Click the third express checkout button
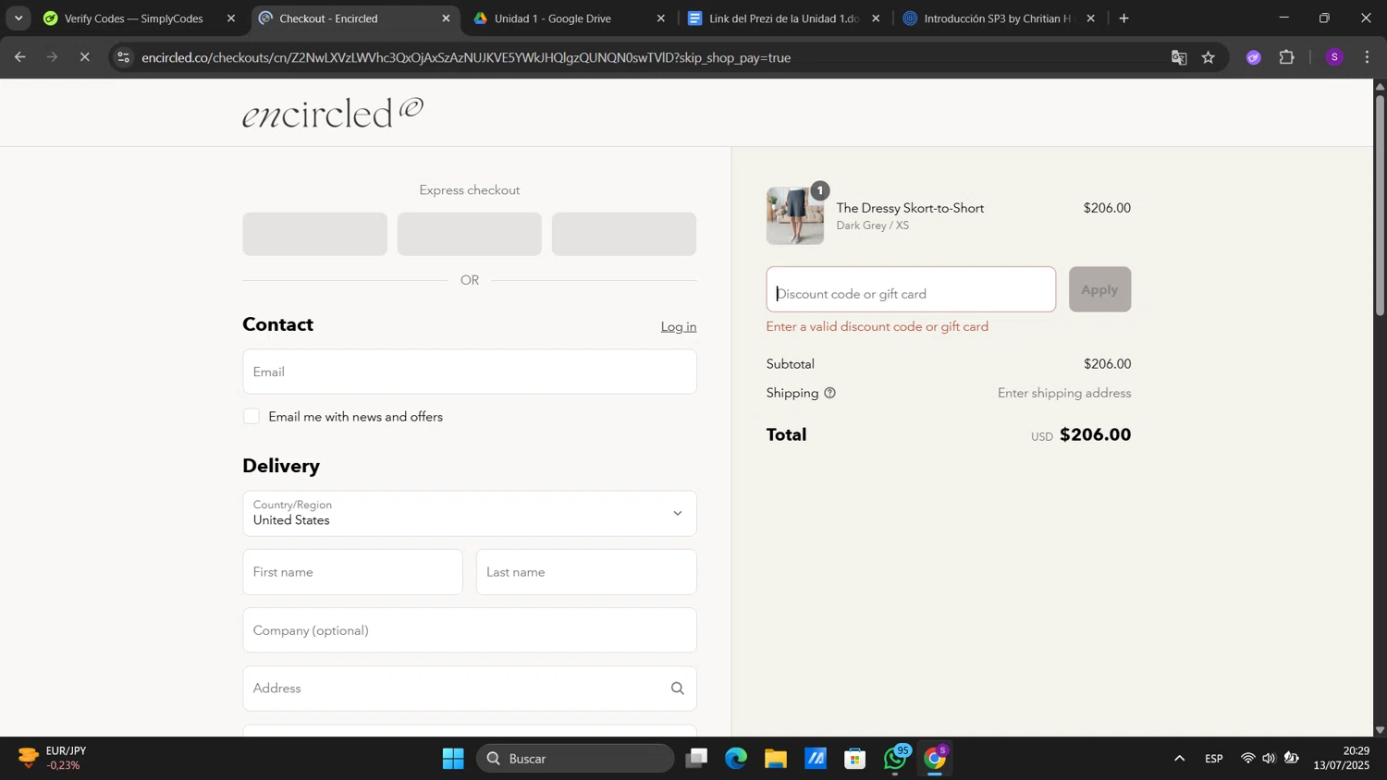This screenshot has height=780, width=1387. pyautogui.click(x=624, y=234)
